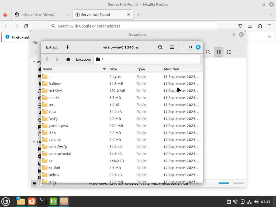Select the smbus folder row

coord(122,175)
